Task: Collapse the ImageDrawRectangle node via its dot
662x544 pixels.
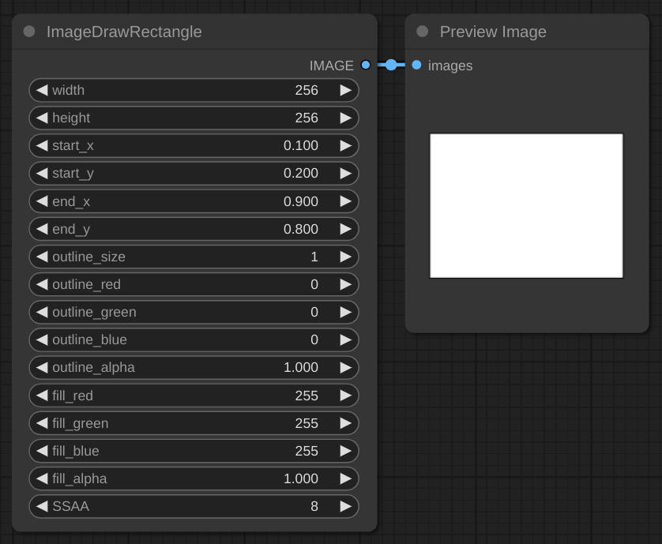Action: pos(29,32)
